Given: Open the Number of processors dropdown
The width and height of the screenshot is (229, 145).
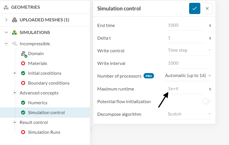Looking at the screenshot, I should click(188, 76).
